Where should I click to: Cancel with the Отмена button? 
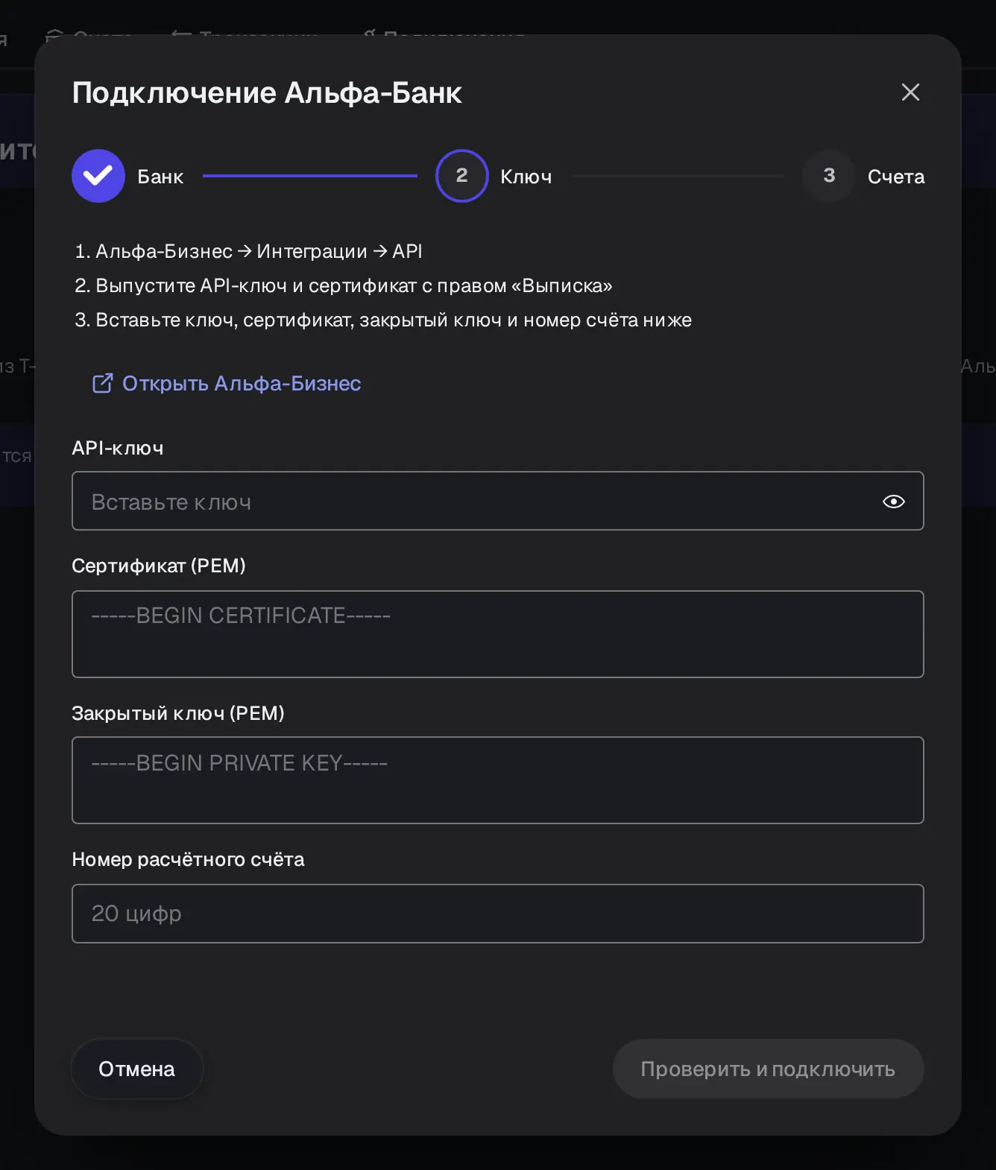pos(137,1069)
